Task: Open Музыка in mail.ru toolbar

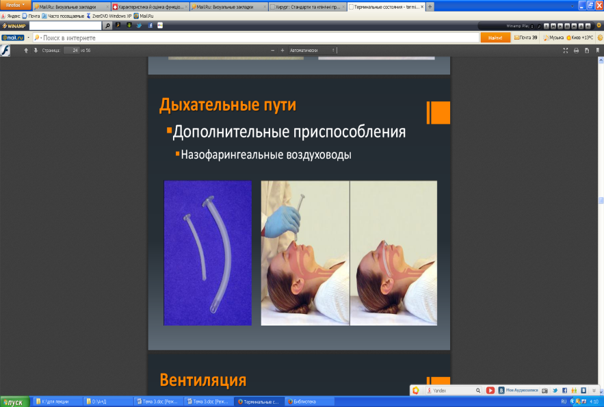Action: (x=553, y=38)
